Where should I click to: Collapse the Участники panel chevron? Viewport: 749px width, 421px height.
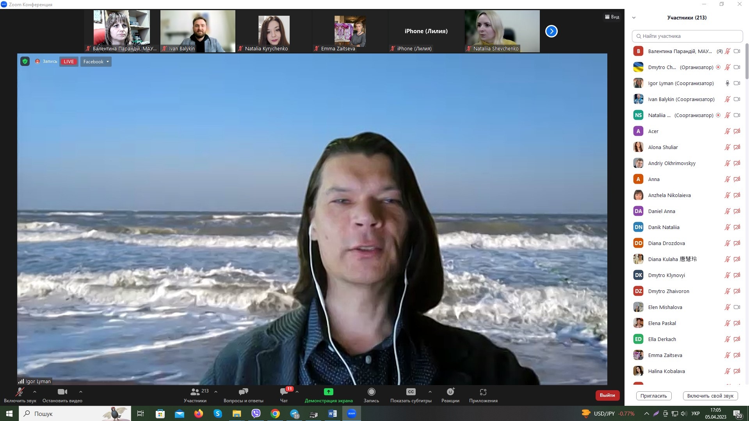[x=634, y=18]
